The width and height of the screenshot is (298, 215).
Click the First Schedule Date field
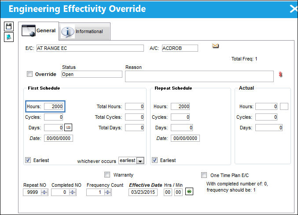point(59,138)
